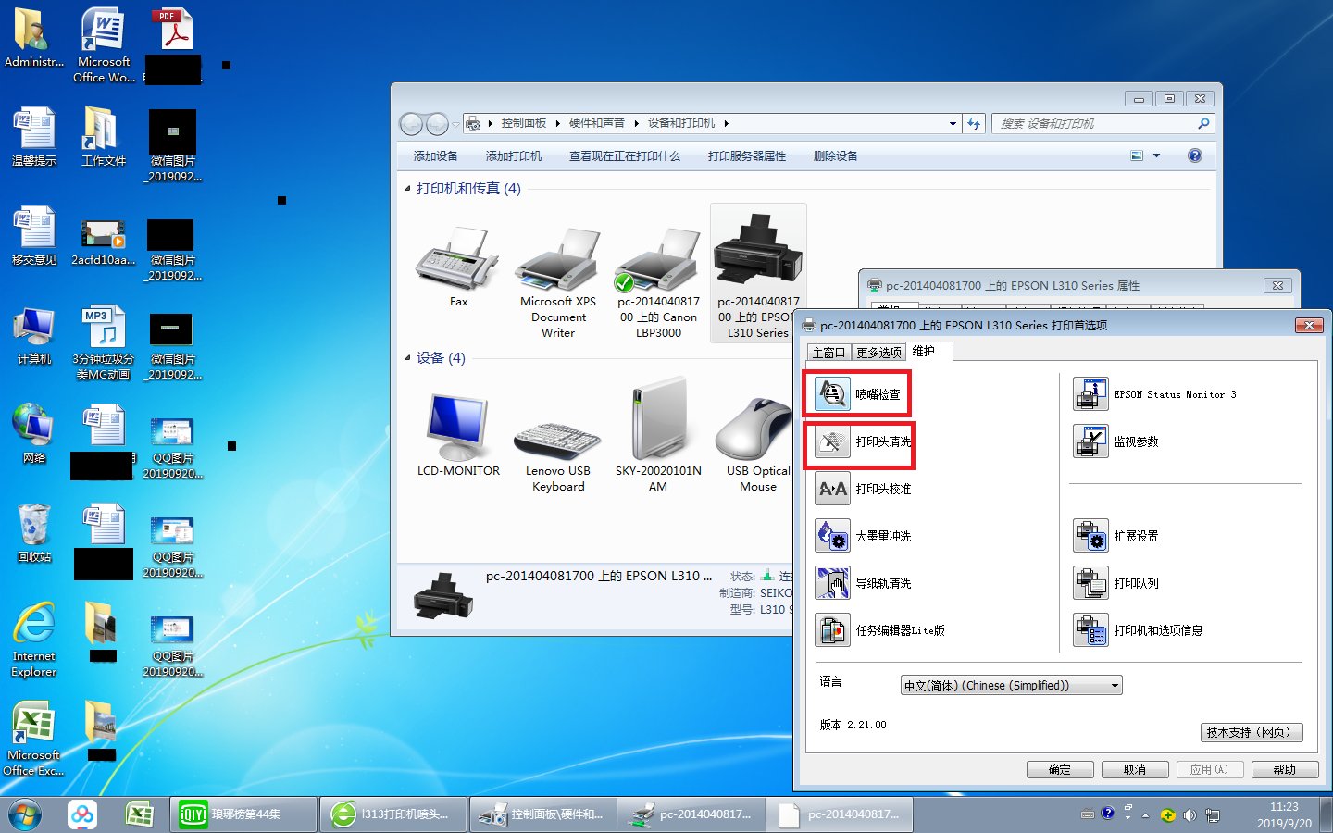Image resolution: width=1333 pixels, height=833 pixels.
Task: Click 添加打印机 in the toolbar
Action: 513,156
